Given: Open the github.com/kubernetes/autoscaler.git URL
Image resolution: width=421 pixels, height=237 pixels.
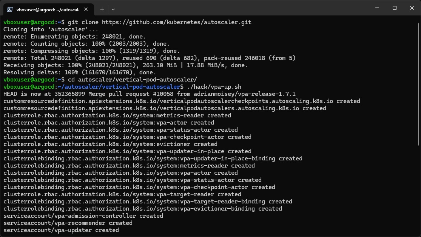Looking at the screenshot, I should 177,22.
